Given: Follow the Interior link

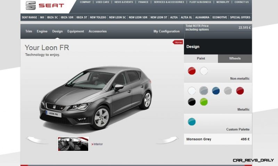Looking at the screenshot, I should (x=97, y=144).
